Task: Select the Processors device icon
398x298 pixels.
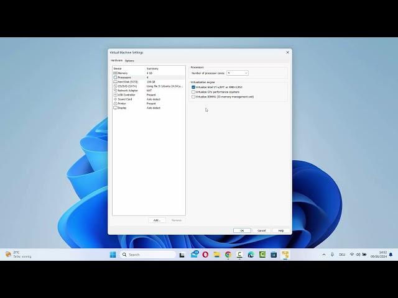Action: [115, 77]
